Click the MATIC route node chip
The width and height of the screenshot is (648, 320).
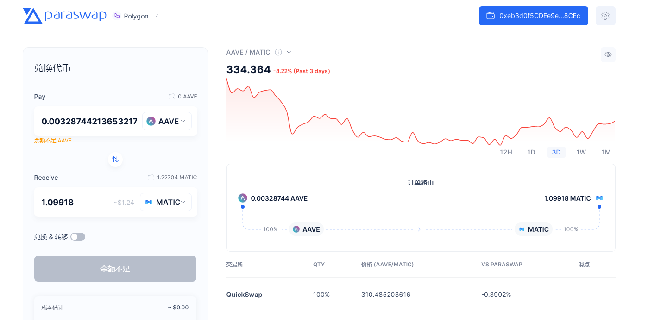tap(534, 229)
